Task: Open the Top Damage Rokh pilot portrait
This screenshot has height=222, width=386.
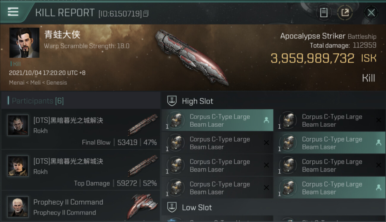Action: coord(18,166)
